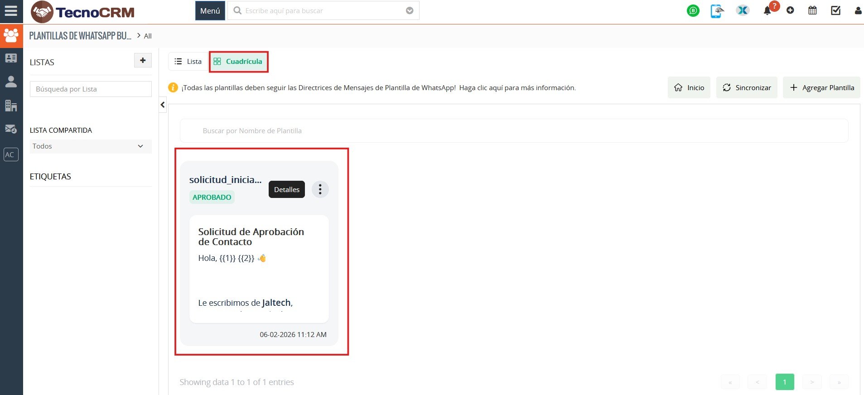Open the notifications bell

pos(767,11)
